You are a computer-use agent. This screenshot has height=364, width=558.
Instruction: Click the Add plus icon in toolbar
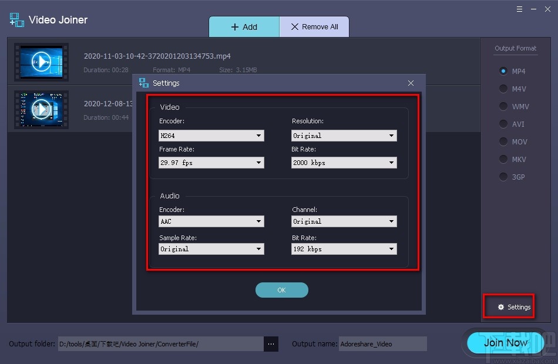[236, 26]
